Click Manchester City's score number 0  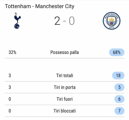72,21
